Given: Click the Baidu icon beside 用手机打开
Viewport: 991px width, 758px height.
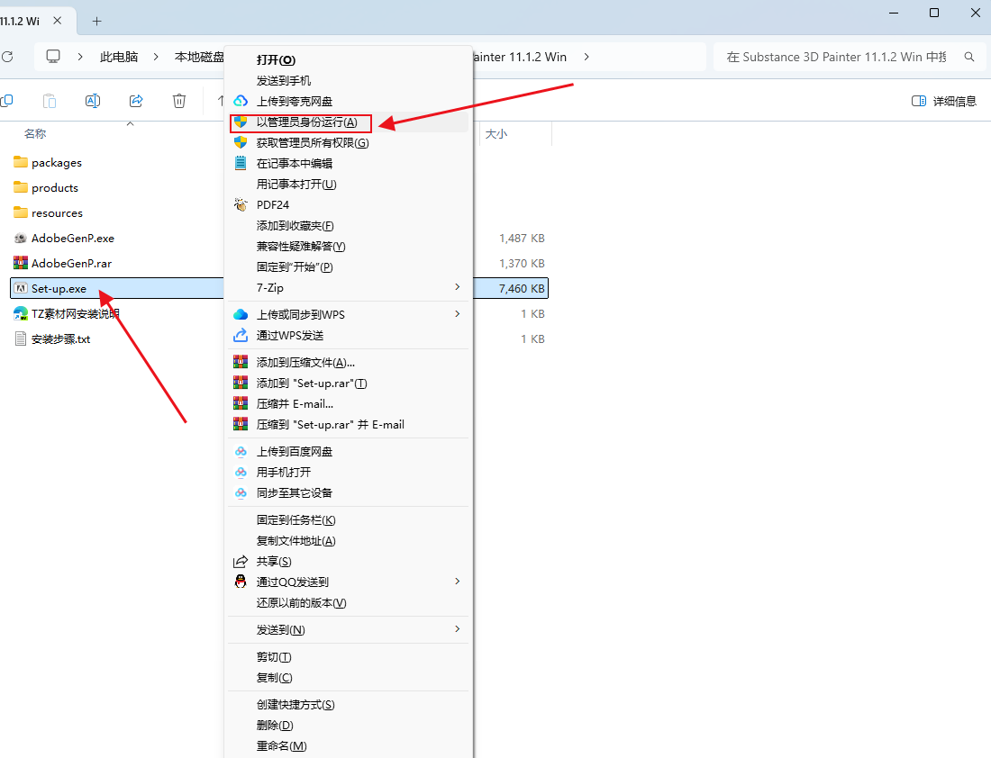Looking at the screenshot, I should click(241, 473).
